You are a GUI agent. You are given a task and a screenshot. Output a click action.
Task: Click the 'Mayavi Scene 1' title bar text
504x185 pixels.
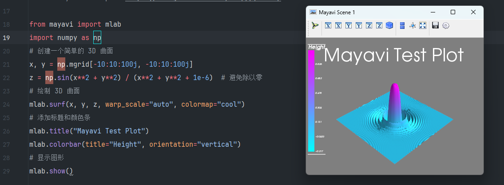click(337, 12)
